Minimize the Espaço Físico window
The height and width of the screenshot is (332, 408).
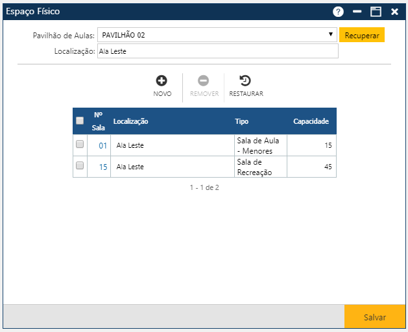357,12
